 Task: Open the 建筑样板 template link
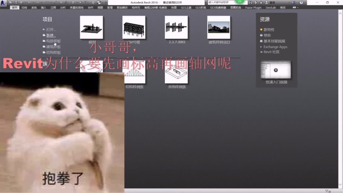[53, 47]
